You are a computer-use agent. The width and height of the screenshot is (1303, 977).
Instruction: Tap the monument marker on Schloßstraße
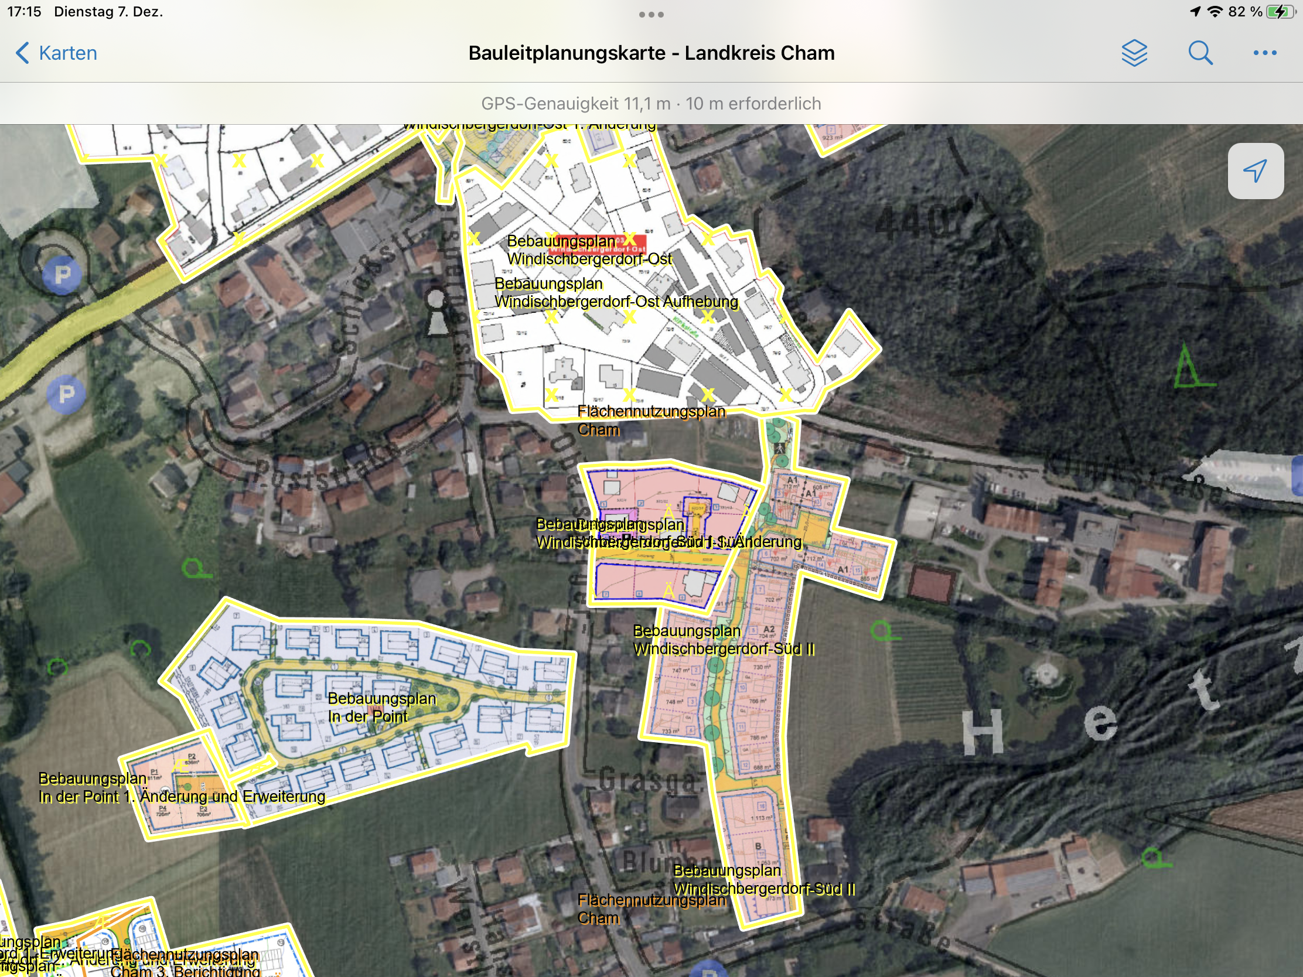point(436,313)
